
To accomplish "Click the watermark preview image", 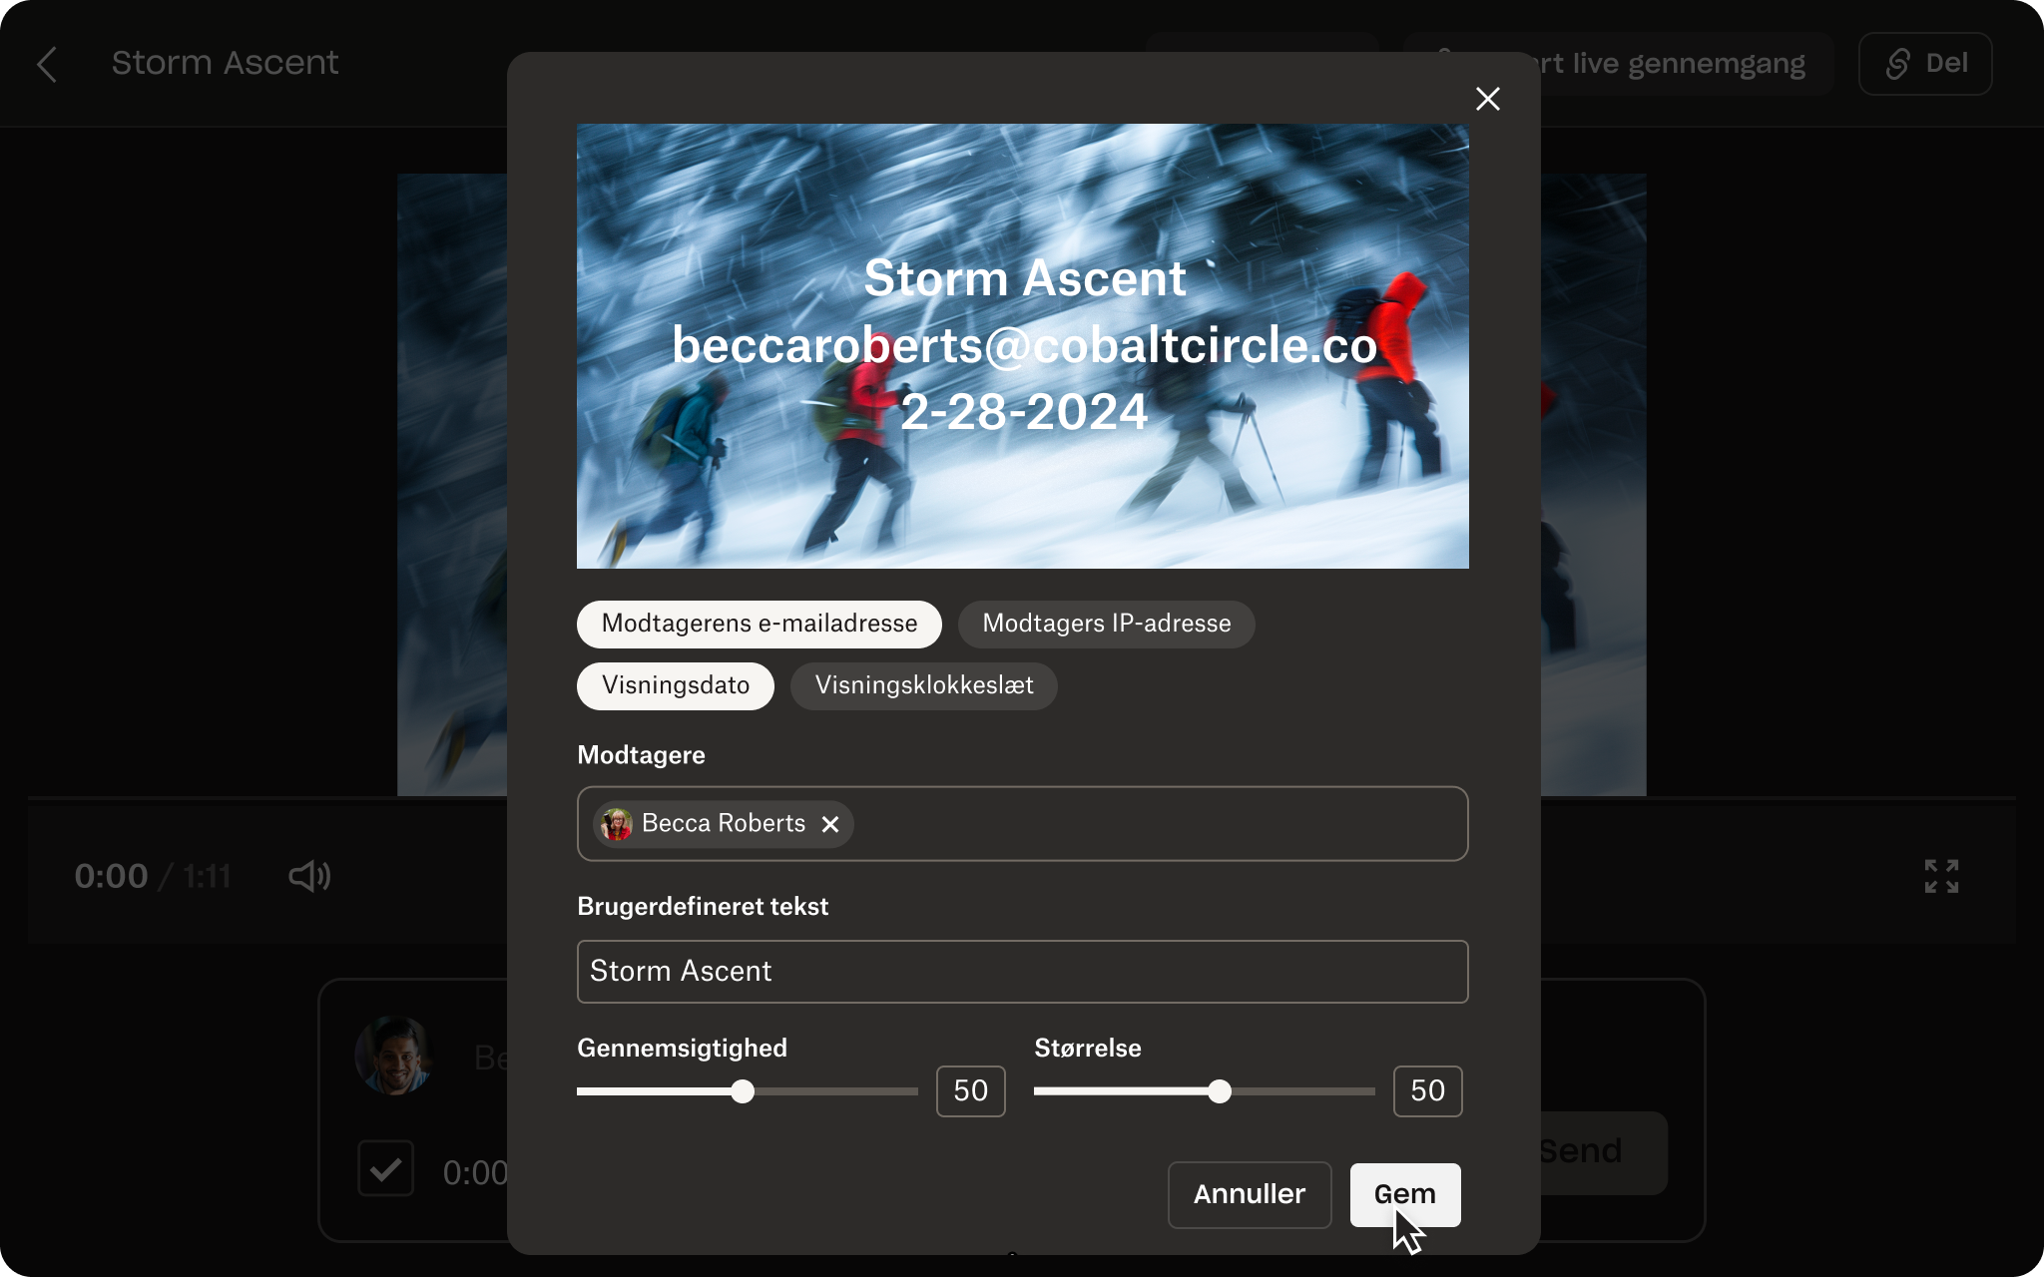I will 1023,346.
